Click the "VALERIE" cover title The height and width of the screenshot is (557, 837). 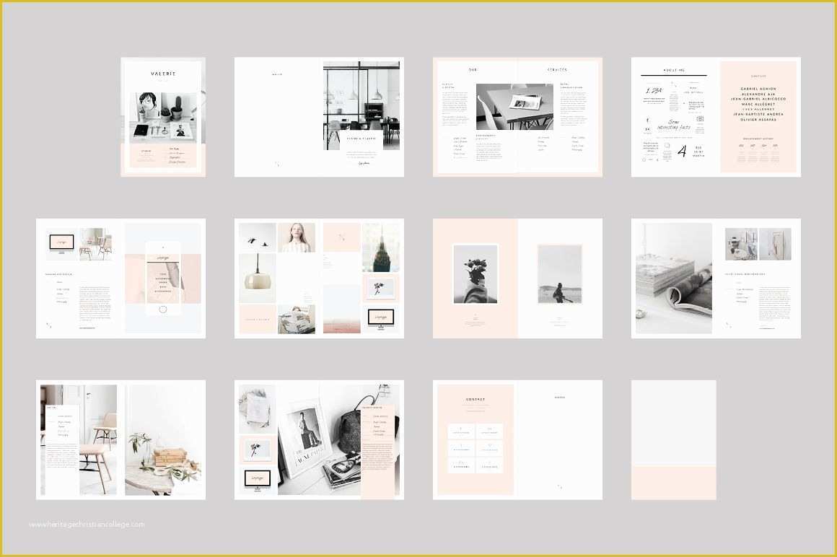(163, 74)
